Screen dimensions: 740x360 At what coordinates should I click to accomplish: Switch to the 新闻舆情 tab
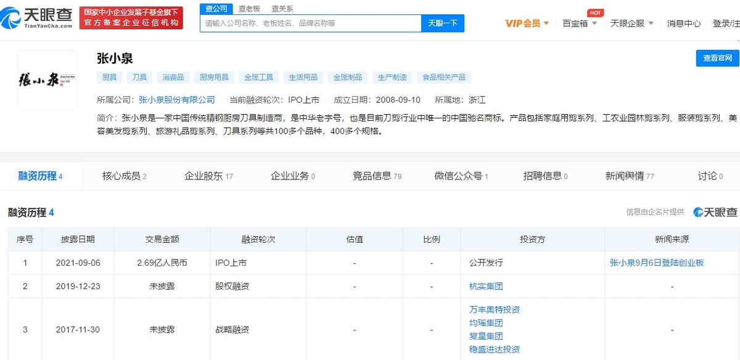[630, 176]
